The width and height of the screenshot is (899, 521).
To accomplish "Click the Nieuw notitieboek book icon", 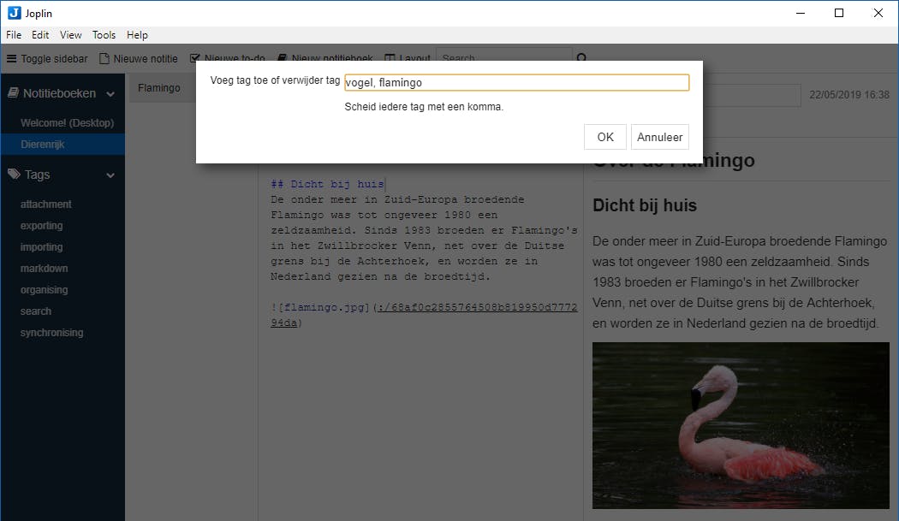I will click(x=282, y=58).
